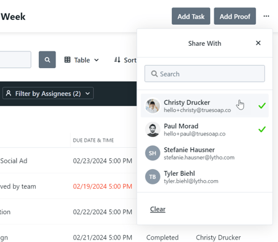Viewport: 278px width, 242px height.
Task: Click Paul Morad's avatar photo
Action: [153, 129]
